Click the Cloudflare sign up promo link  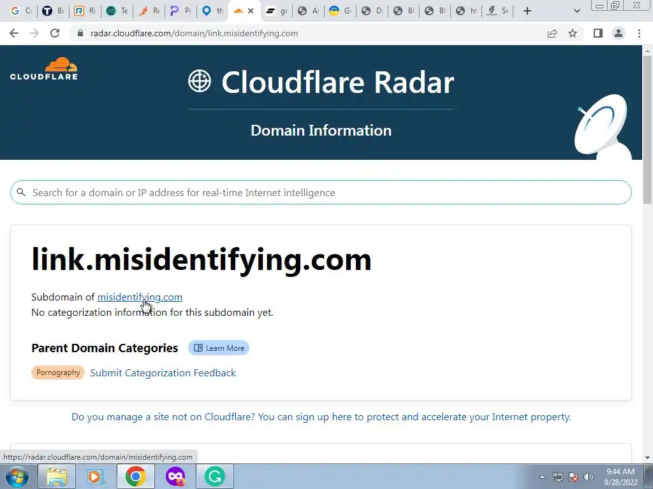coord(321,416)
